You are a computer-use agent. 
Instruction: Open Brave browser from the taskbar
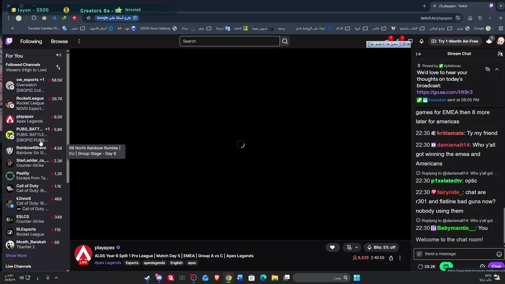[217, 278]
